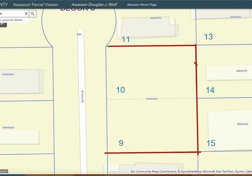
Task: Click the search text input field
Action: click(12, 14)
